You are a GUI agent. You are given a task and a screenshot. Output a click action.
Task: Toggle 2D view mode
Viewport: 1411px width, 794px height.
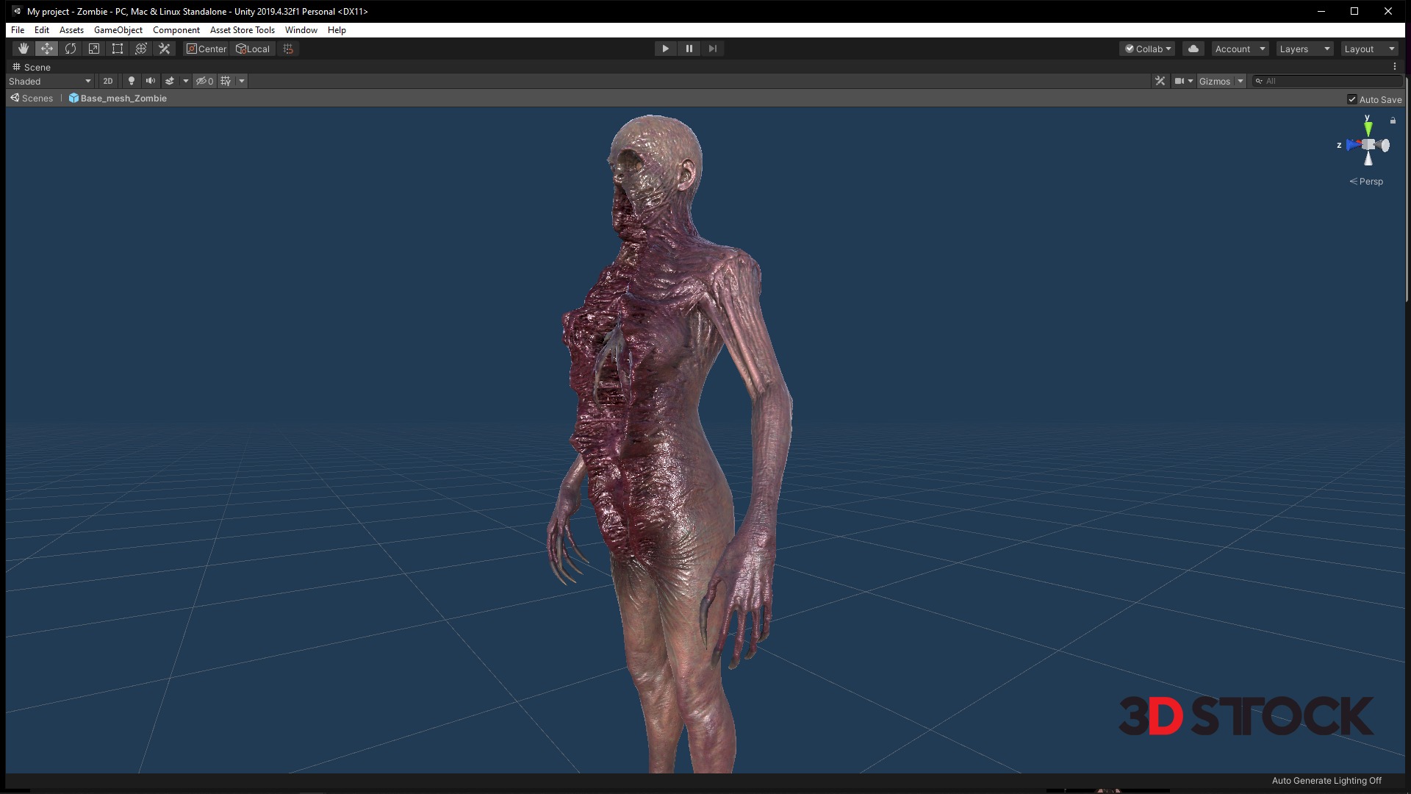pyautogui.click(x=108, y=81)
